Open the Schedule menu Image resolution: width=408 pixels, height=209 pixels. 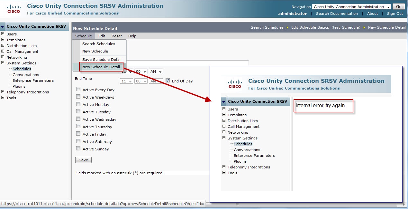(x=84, y=36)
